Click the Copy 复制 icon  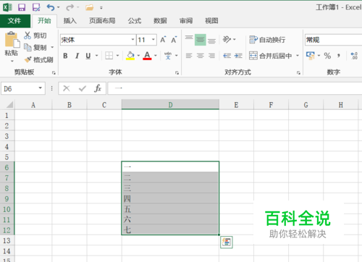[x=28, y=47]
